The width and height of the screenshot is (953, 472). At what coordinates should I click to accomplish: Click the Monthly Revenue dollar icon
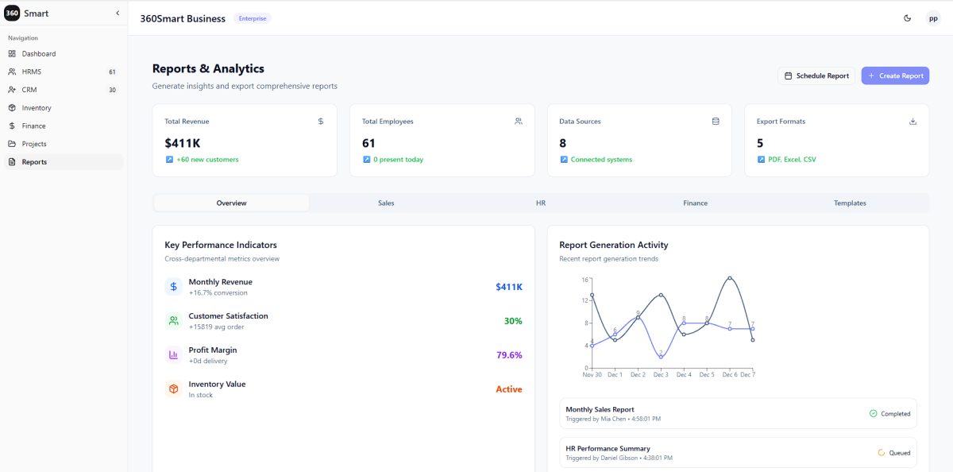point(173,287)
